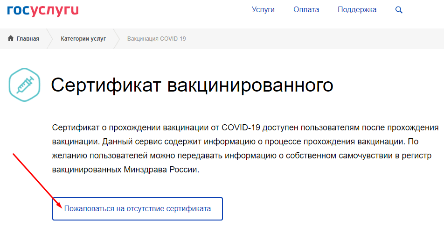Open search via magnifier icon
This screenshot has height=249, width=444.
click(x=399, y=10)
